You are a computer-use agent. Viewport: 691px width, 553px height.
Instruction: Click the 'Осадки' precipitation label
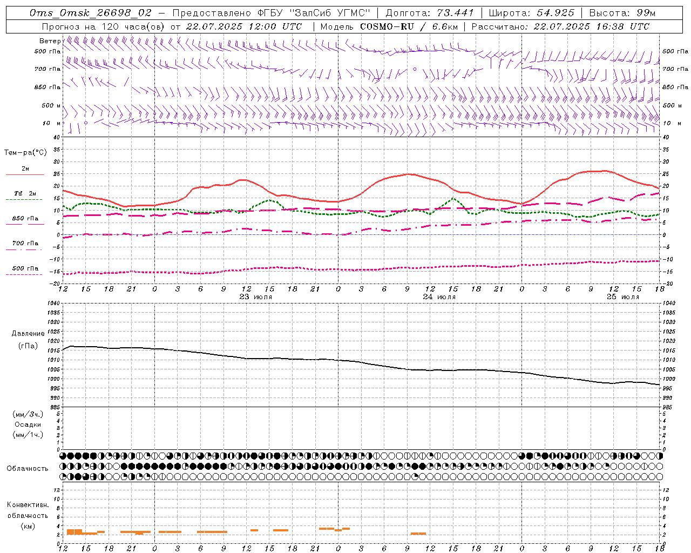point(28,424)
